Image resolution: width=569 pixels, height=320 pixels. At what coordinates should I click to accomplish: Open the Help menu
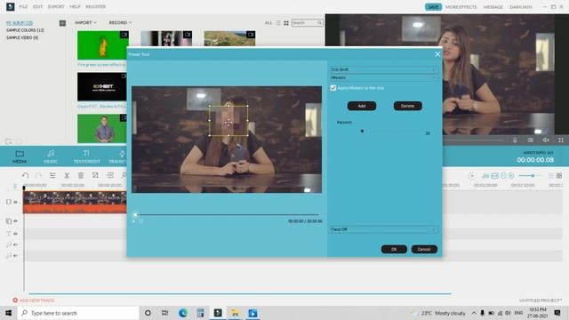75,6
